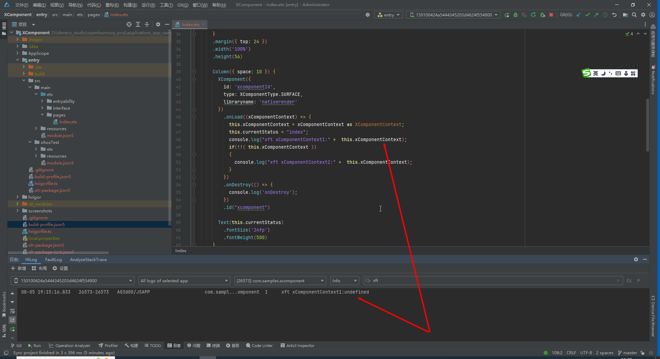Open the Code Linter tool window
660x359 pixels.
(259, 345)
